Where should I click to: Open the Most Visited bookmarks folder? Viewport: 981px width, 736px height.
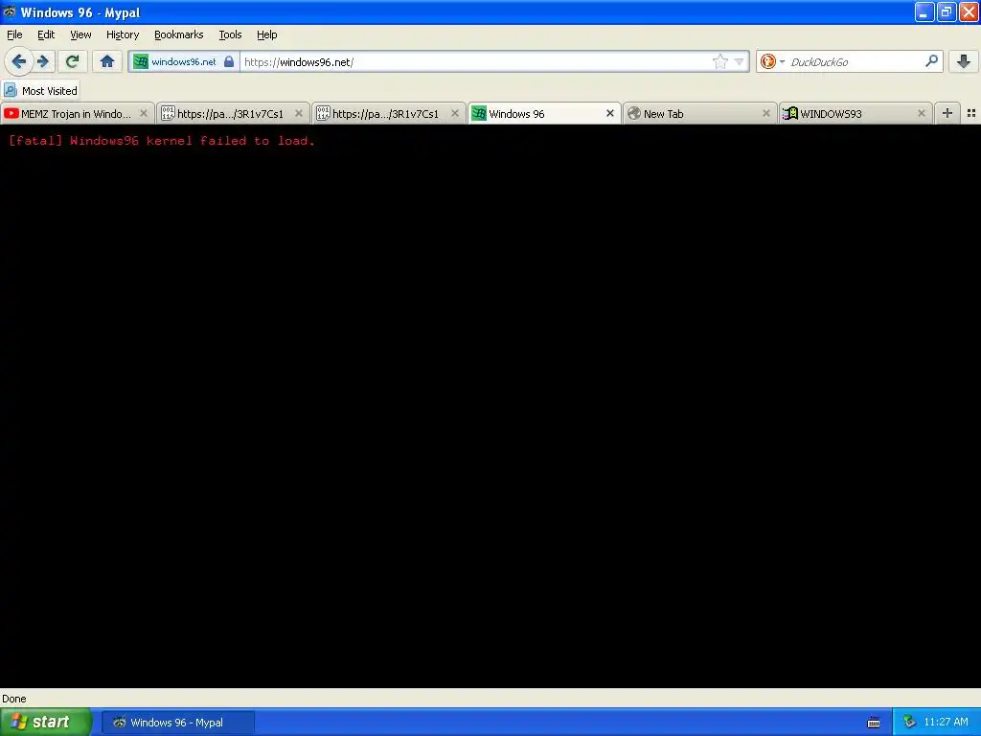(x=40, y=91)
